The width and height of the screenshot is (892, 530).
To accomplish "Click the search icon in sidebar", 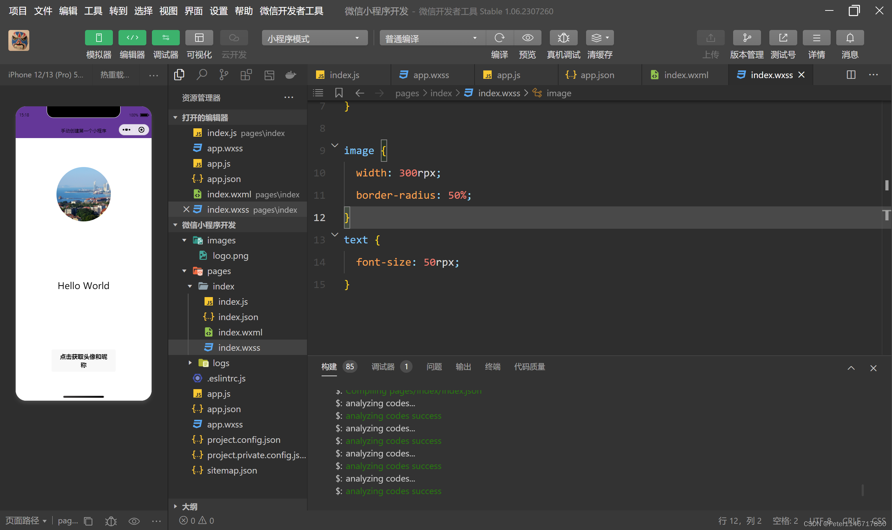I will [202, 75].
